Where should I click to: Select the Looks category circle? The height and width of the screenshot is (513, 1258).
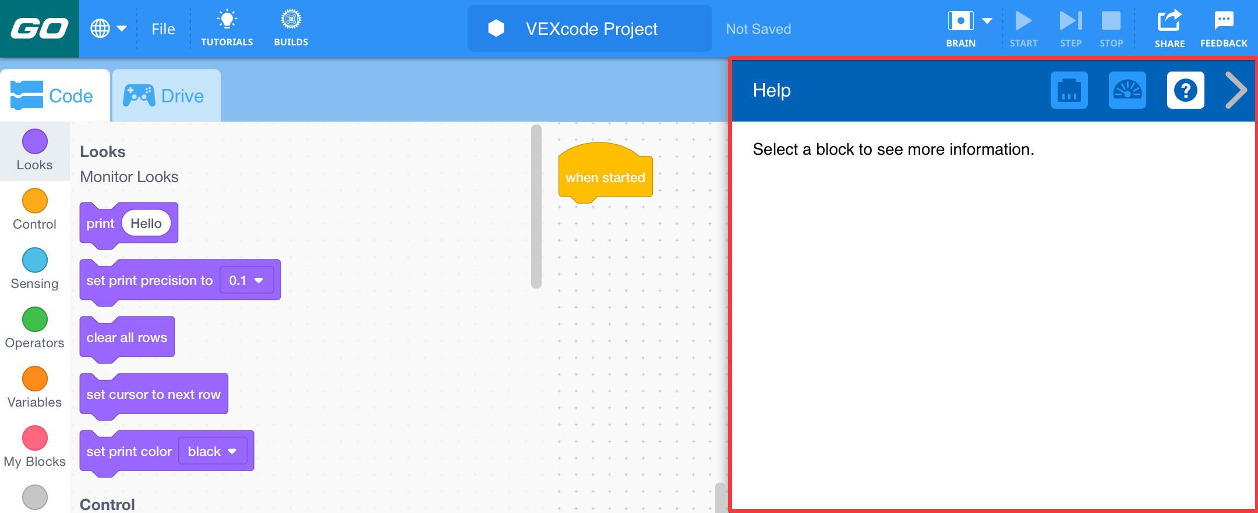(34, 140)
